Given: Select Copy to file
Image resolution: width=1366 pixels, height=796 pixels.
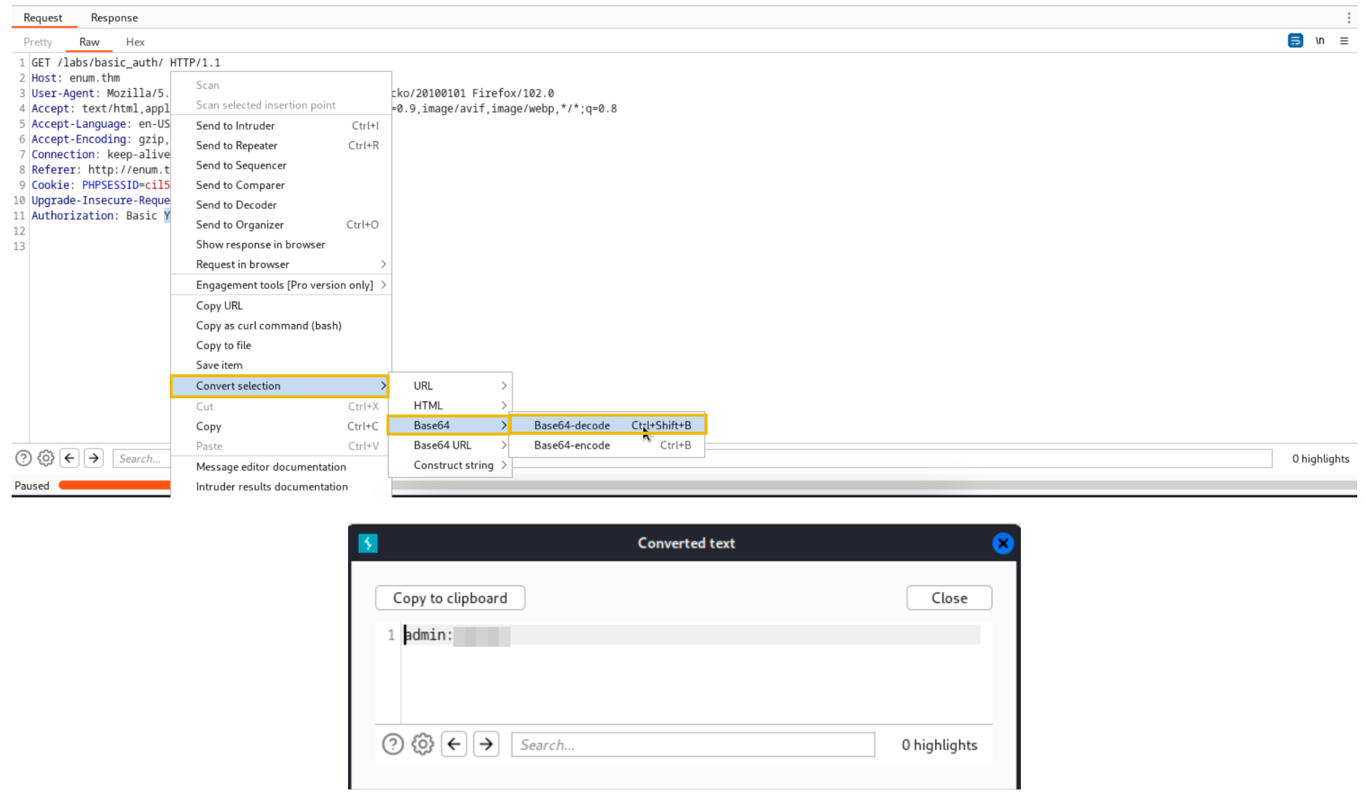Looking at the screenshot, I should click(x=281, y=345).
